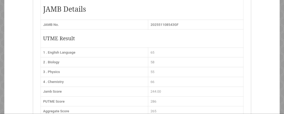Click the Biology subject label
The image size is (284, 114).
51,62
